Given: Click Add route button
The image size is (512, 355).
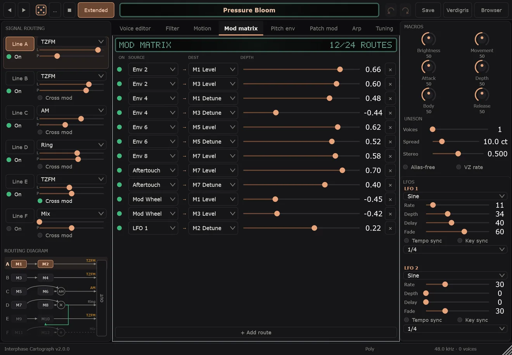Looking at the screenshot, I should (x=256, y=333).
